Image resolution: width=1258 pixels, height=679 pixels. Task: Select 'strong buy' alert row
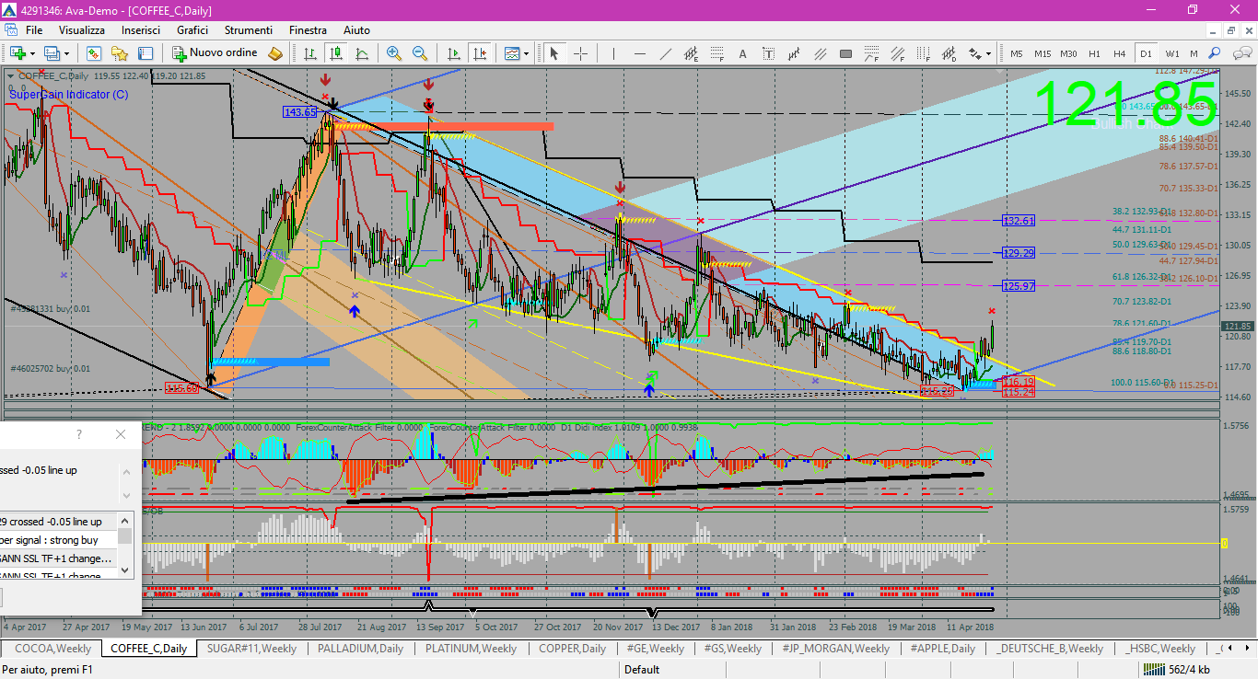[59, 540]
